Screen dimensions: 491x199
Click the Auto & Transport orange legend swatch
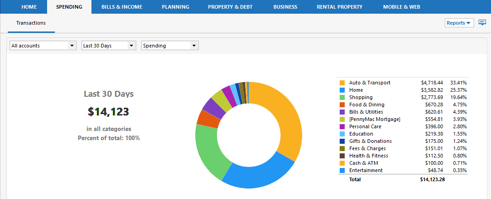[x=342, y=83]
